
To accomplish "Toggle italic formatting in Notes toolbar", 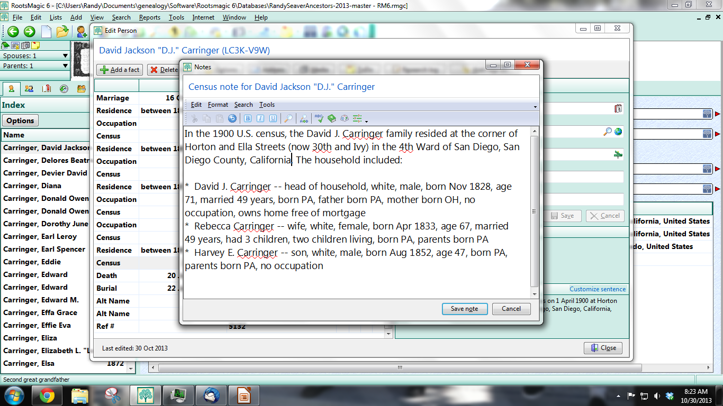I will point(260,118).
